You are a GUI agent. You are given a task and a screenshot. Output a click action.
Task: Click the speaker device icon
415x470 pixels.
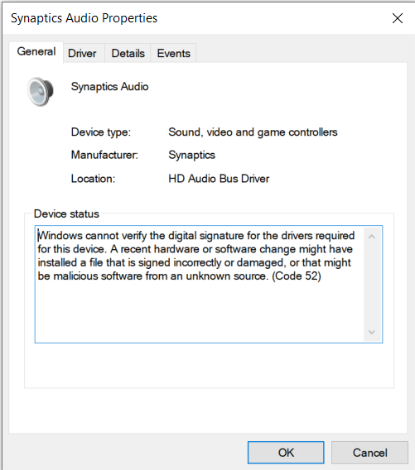point(41,91)
